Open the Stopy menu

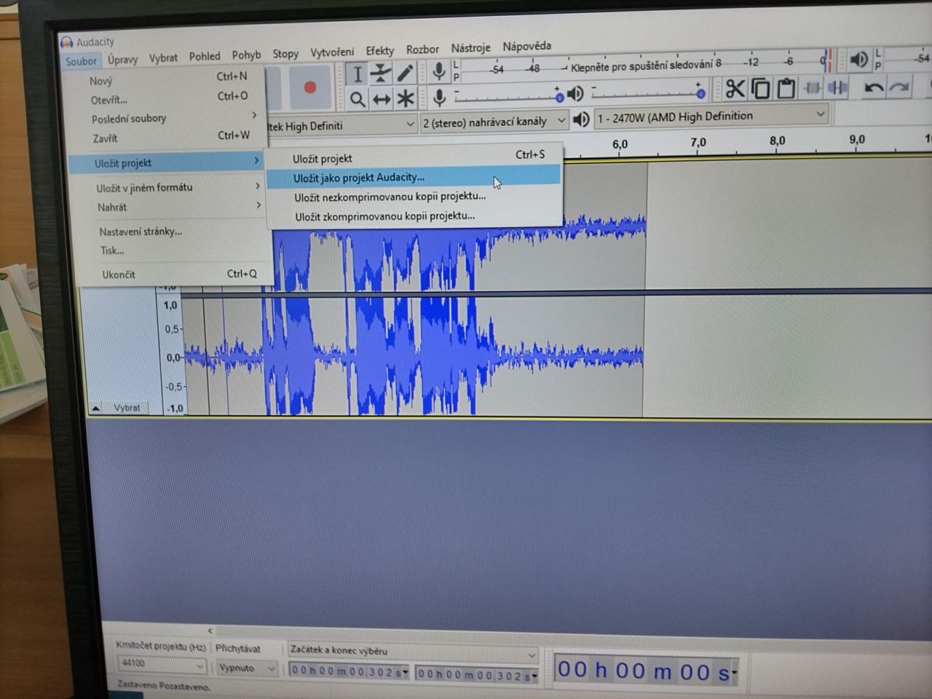(x=285, y=54)
